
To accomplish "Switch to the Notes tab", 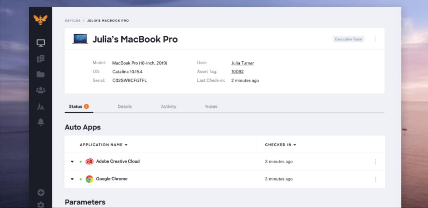I will click(211, 106).
